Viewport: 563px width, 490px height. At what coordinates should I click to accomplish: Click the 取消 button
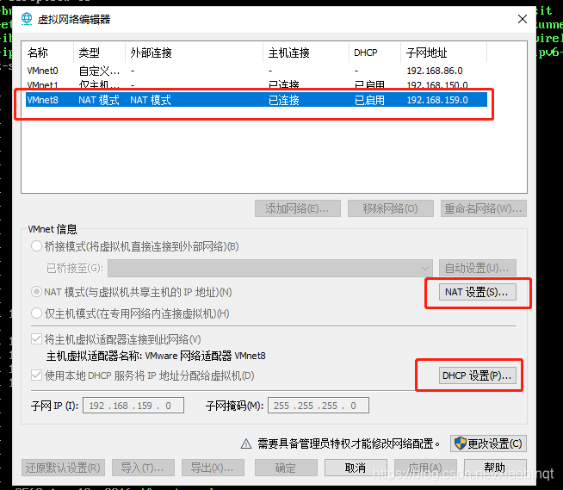[356, 468]
